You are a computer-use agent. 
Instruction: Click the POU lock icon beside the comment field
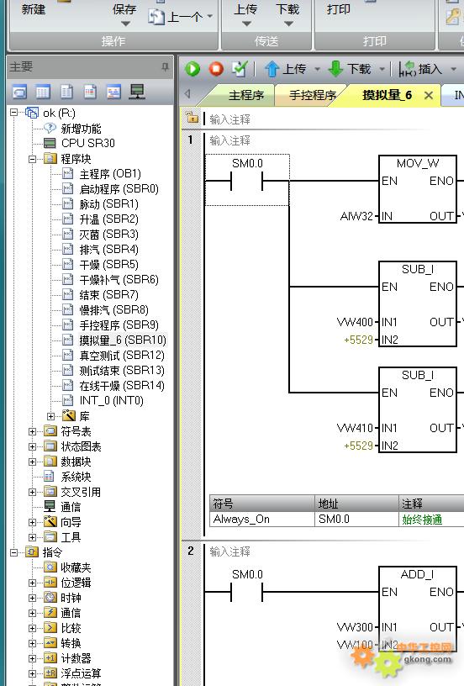tap(192, 118)
